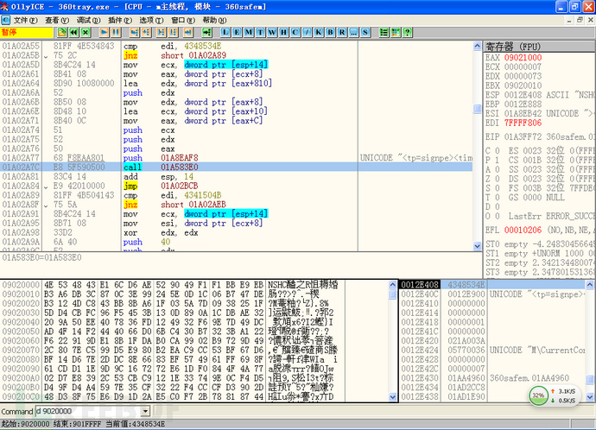Click the Trace Into toolbar icon
The image size is (596, 430).
pyautogui.click(x=162, y=32)
